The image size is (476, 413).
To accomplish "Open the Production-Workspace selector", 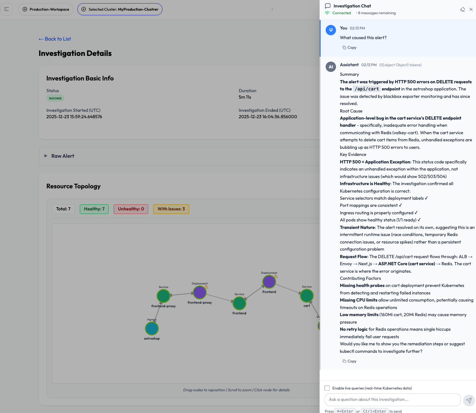I will [x=46, y=9].
